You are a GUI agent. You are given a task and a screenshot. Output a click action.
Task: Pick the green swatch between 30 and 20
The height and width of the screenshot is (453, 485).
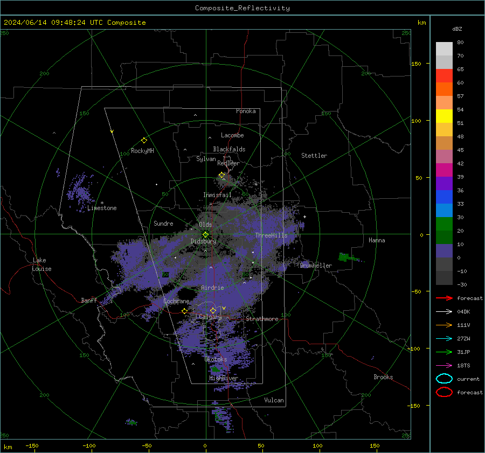[444, 224]
